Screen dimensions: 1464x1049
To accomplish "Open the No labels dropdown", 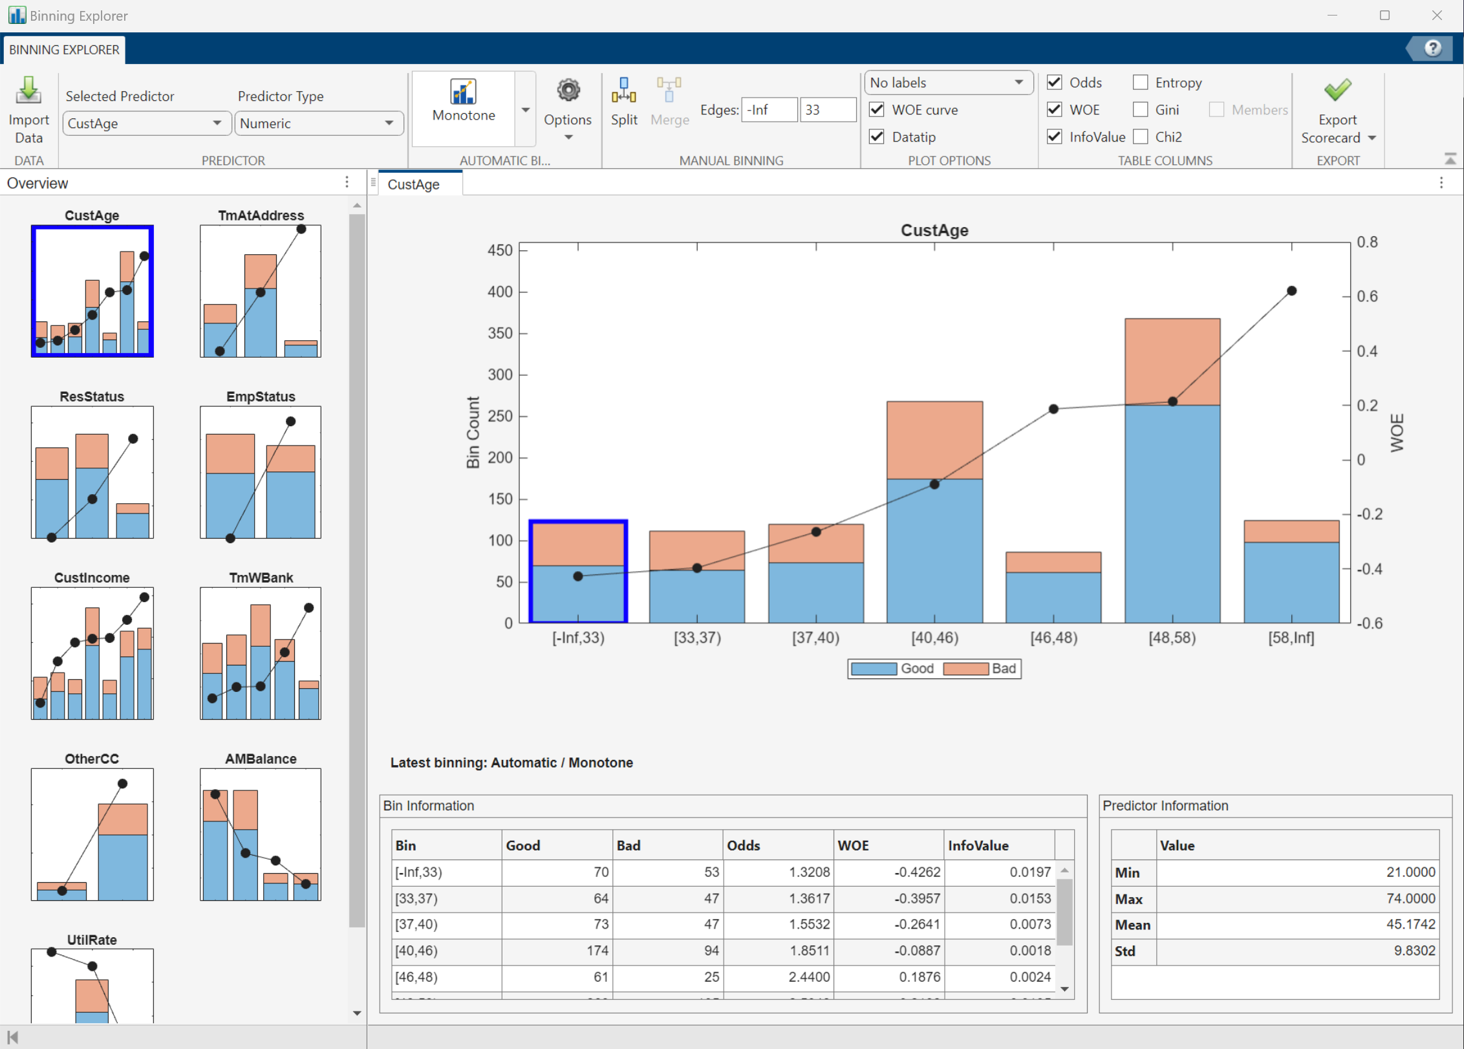I will [948, 82].
